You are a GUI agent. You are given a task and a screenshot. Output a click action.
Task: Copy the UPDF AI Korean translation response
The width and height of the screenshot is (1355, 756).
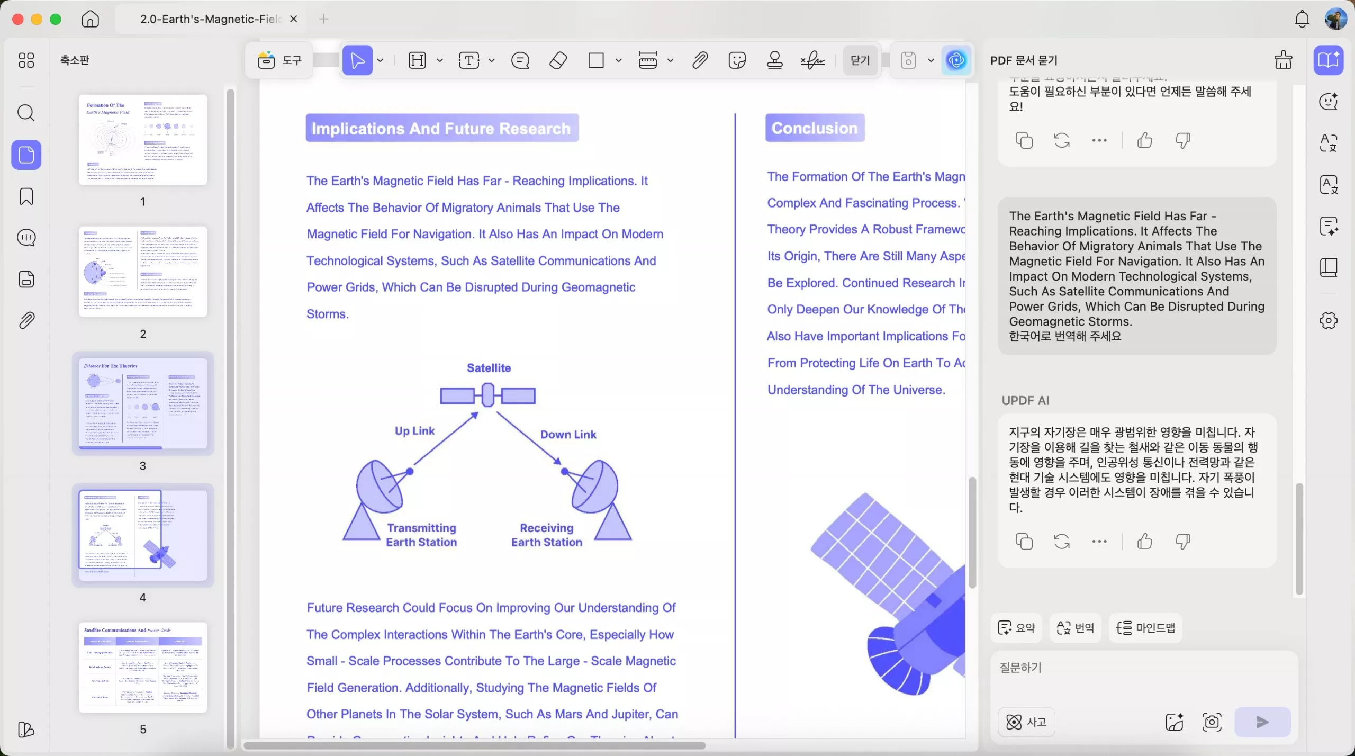pyautogui.click(x=1024, y=541)
